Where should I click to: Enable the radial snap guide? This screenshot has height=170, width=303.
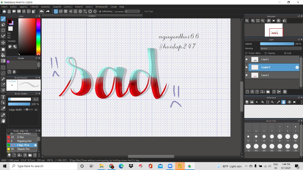[75, 12]
